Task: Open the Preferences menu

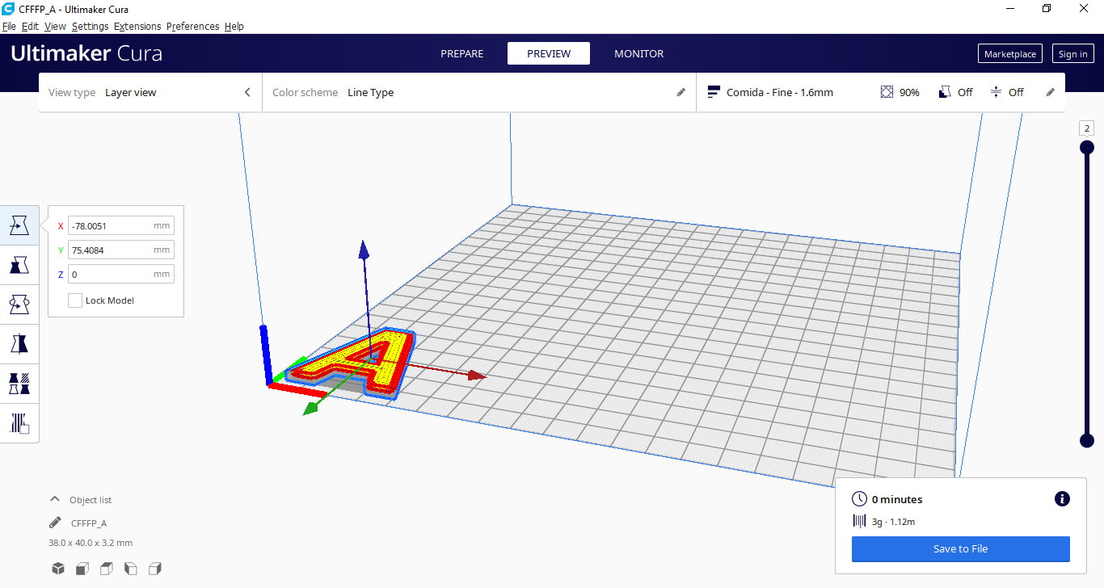Action: [192, 26]
